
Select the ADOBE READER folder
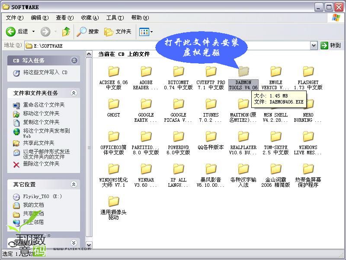click(146, 78)
